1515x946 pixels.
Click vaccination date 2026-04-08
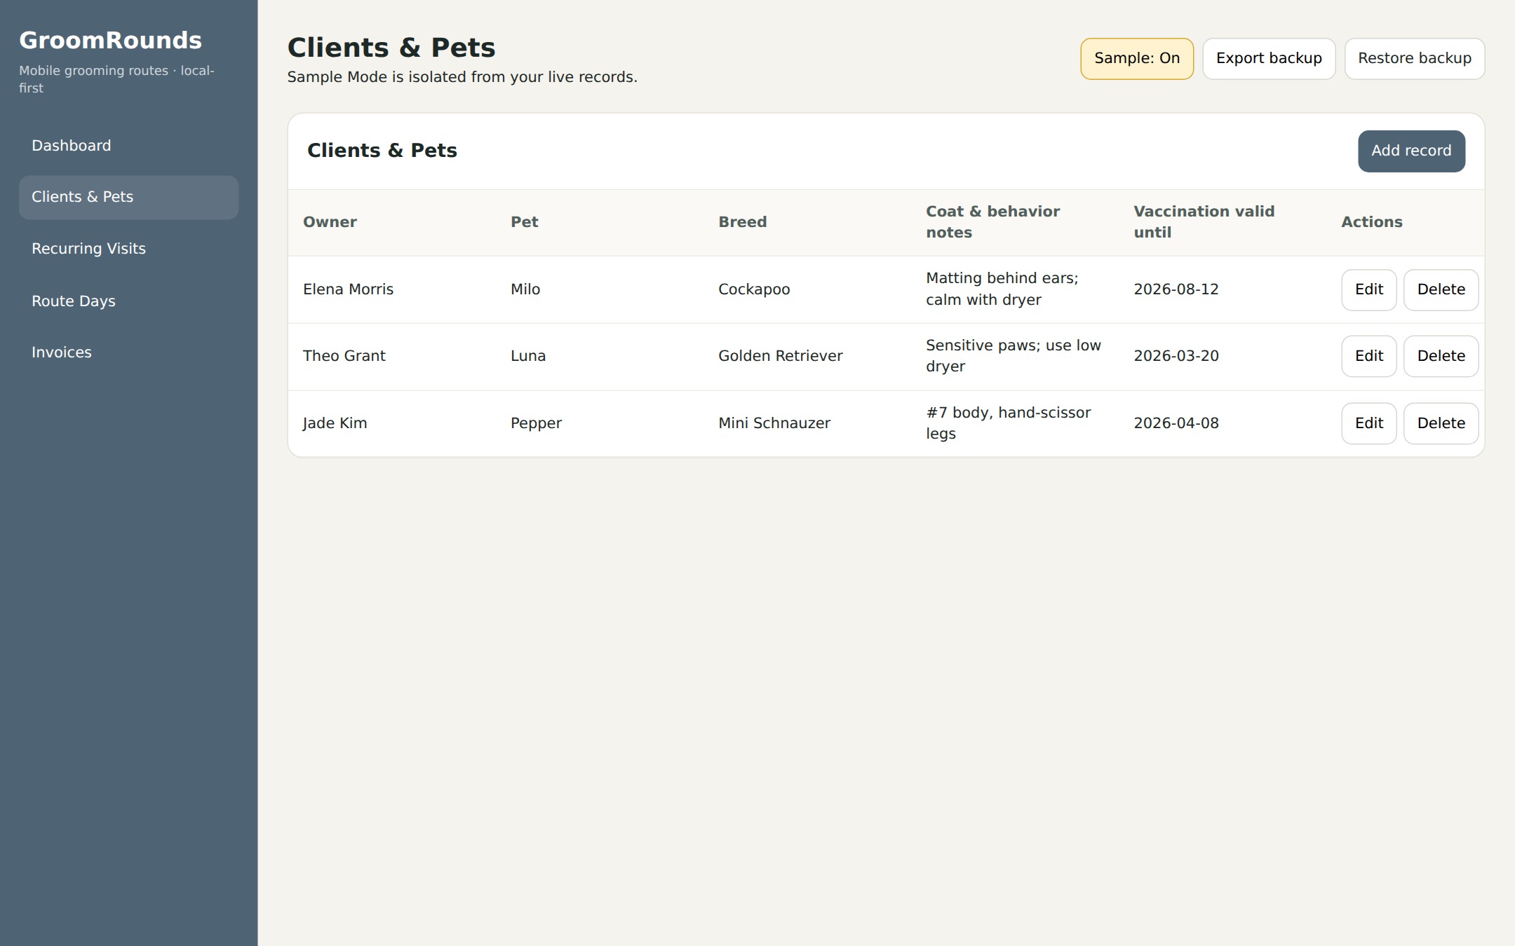[x=1176, y=423]
